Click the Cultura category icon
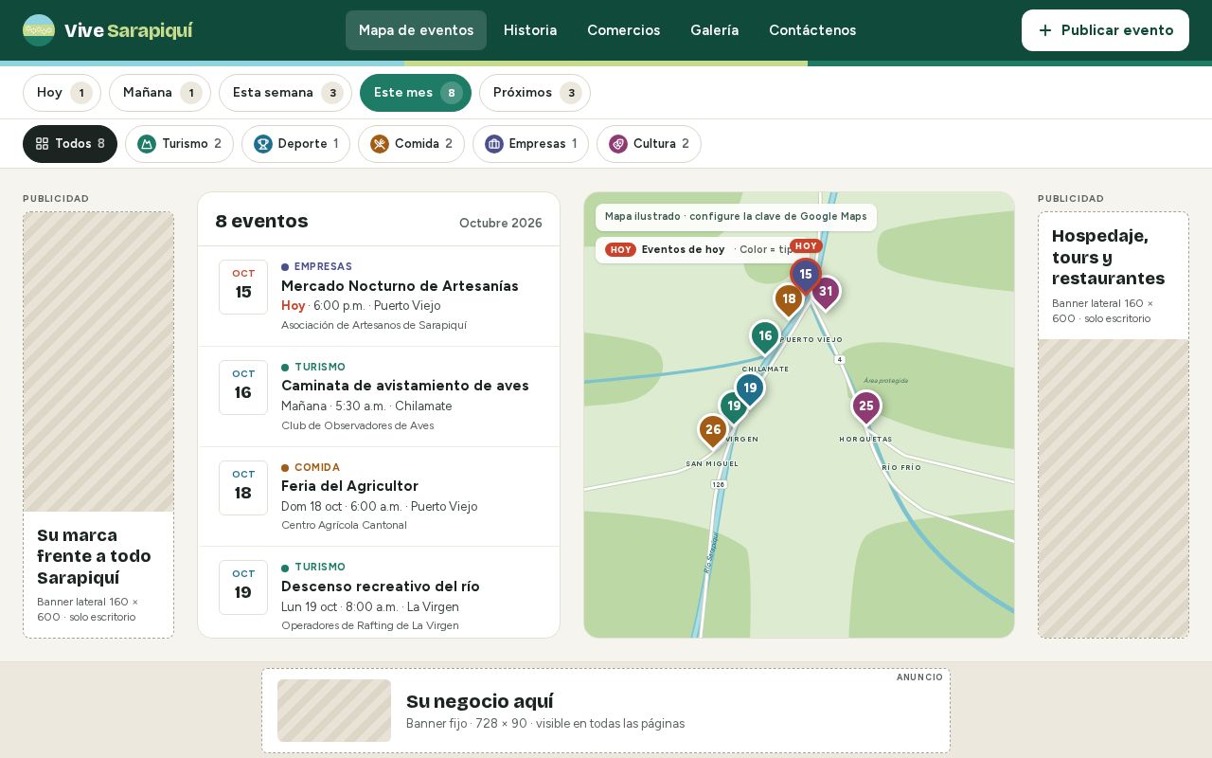 [618, 144]
